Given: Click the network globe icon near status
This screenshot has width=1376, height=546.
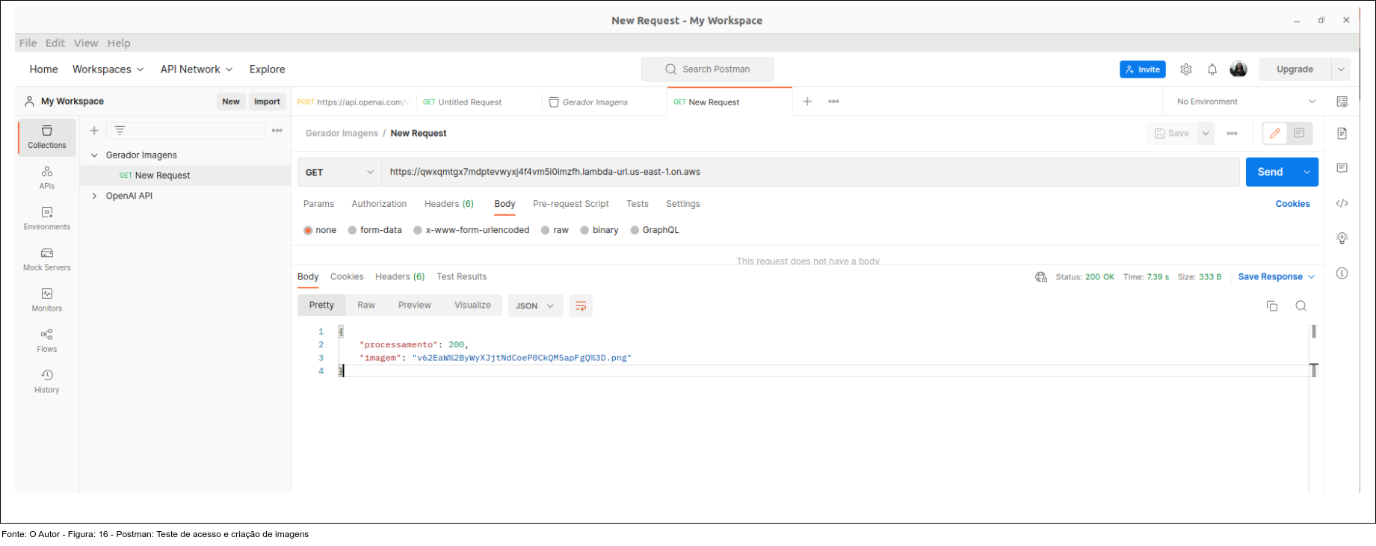Looking at the screenshot, I should tap(1041, 277).
